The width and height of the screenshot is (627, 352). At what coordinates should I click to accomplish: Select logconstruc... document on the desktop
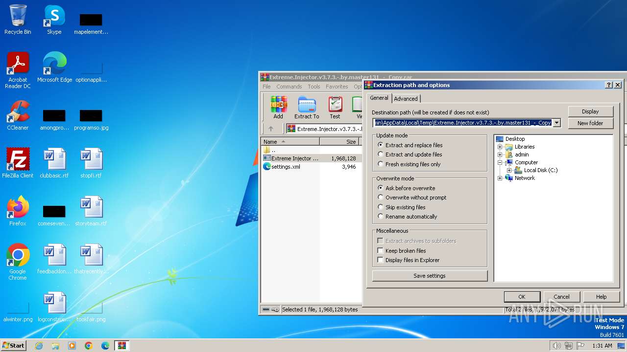(x=54, y=307)
